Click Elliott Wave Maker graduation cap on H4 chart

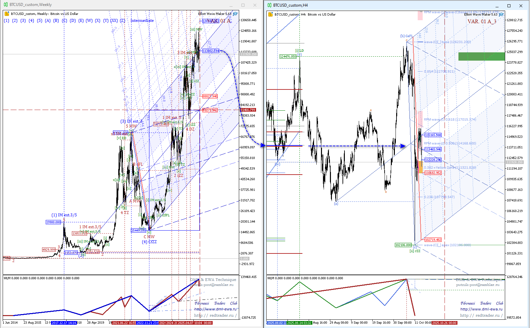point(501,14)
